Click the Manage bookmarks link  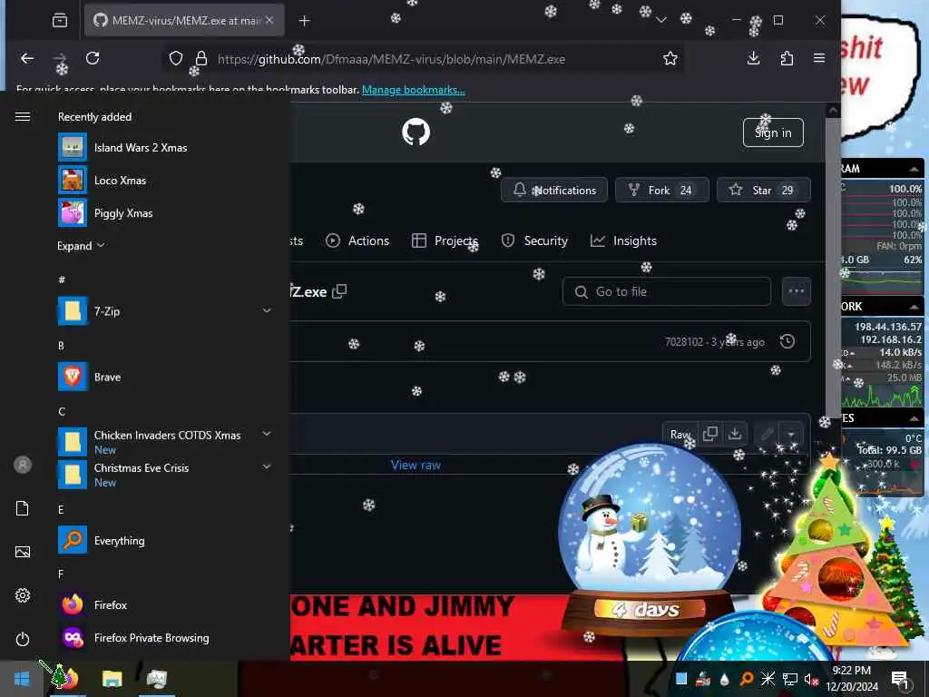[x=414, y=90]
